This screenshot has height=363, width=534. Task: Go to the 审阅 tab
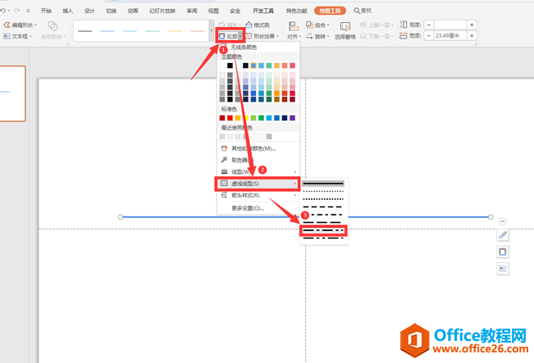(192, 11)
